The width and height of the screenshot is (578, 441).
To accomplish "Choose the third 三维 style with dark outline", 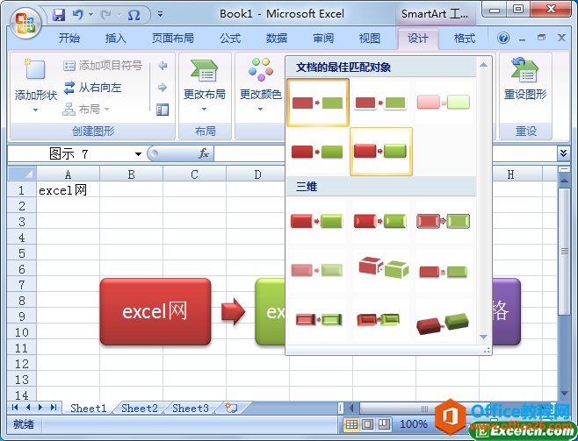I will 444,222.
